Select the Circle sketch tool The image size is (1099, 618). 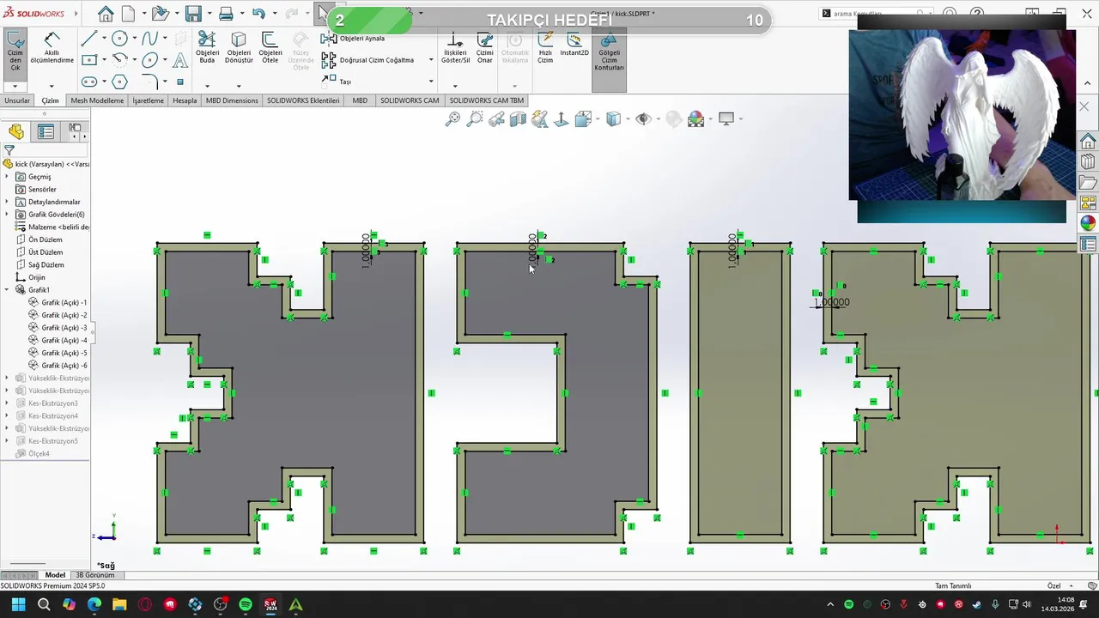tap(119, 39)
